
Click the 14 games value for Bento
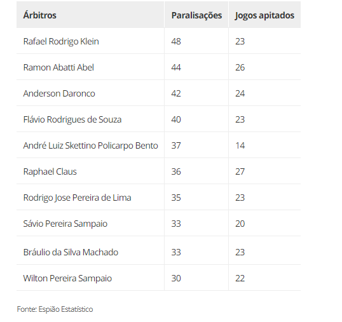coord(240,145)
